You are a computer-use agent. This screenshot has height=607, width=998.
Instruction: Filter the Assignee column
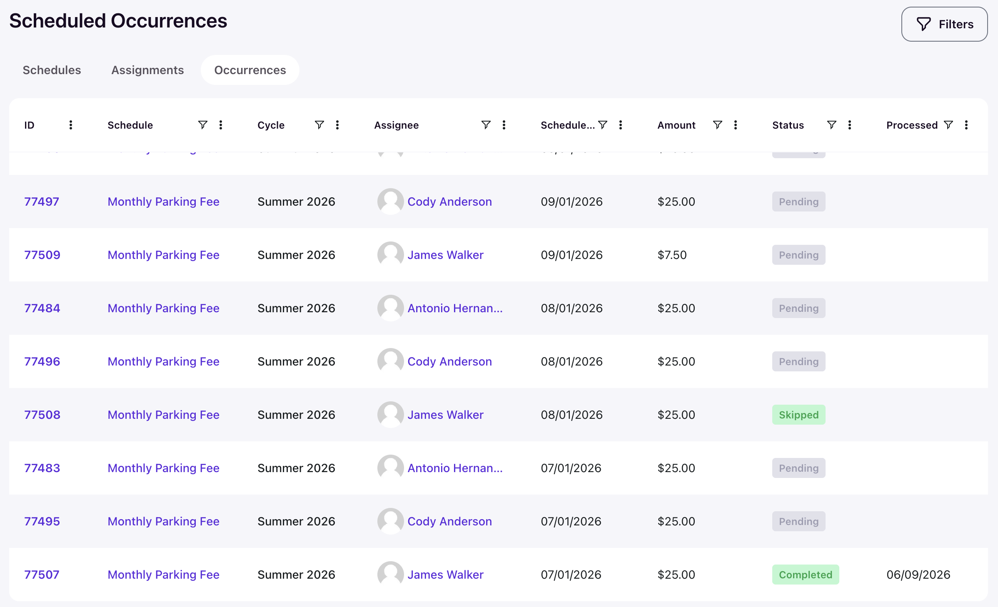coord(486,125)
